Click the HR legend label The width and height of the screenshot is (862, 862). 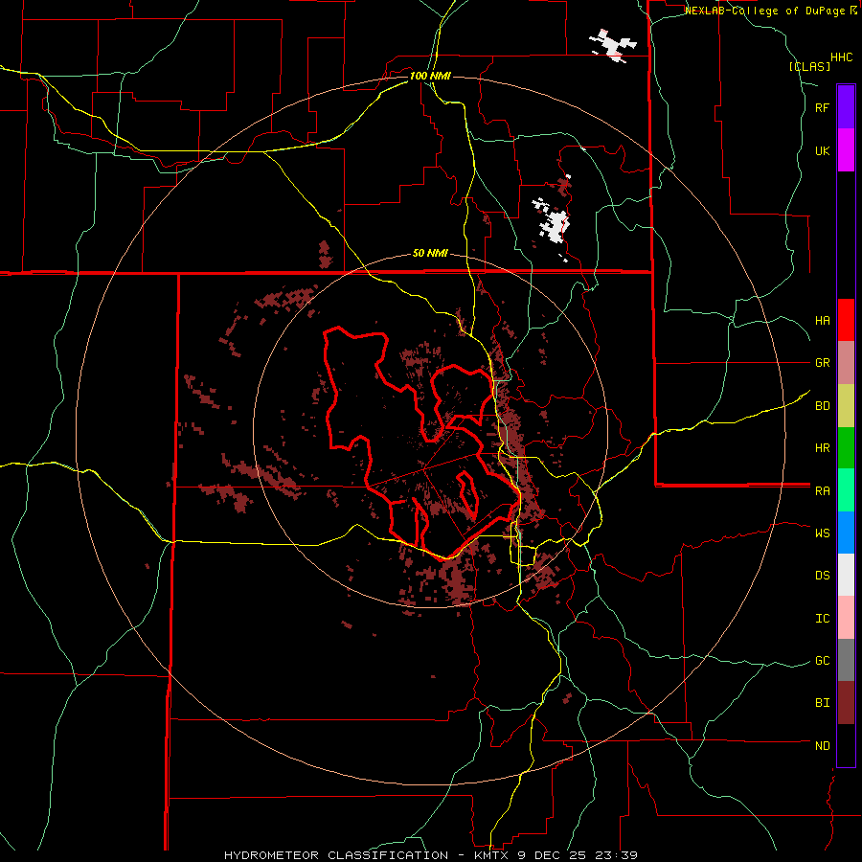tap(822, 448)
